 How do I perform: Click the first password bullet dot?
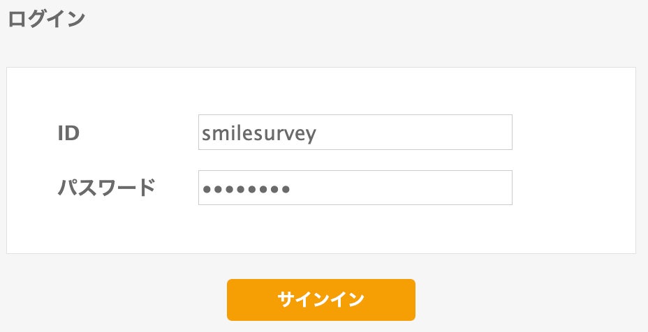[x=206, y=188]
